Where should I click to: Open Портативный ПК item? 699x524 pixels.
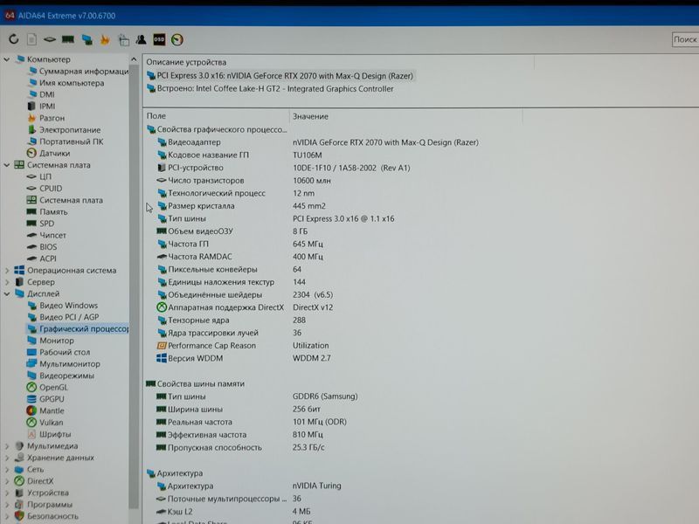(65, 141)
